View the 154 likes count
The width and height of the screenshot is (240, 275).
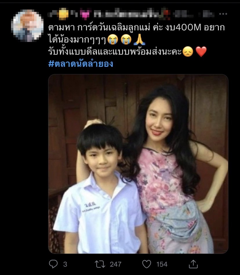coord(162,264)
